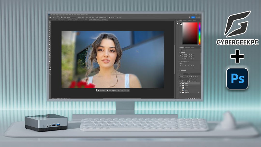Select the Lasso tool
The image size is (261, 147).
click(50, 26)
